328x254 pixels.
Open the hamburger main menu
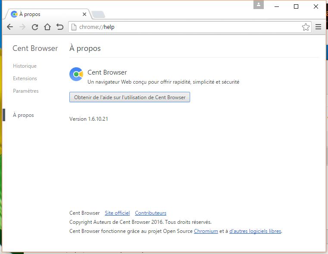(318, 27)
